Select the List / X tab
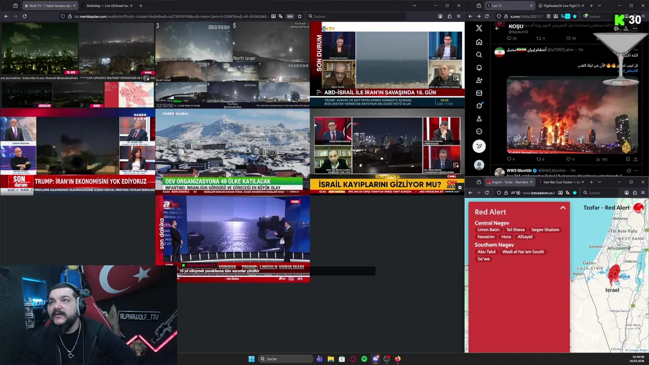 point(509,6)
